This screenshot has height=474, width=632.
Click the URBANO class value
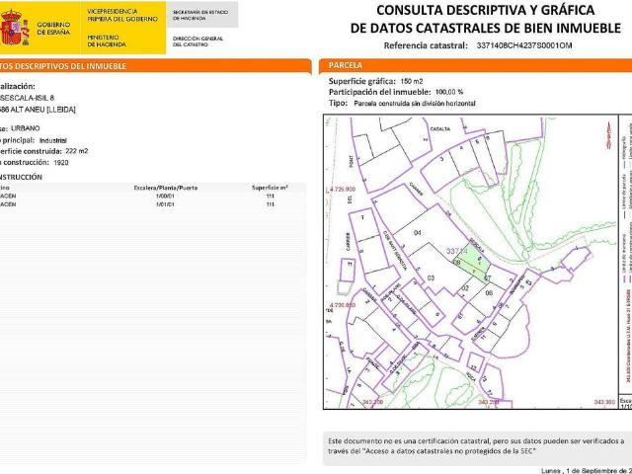coord(26,128)
